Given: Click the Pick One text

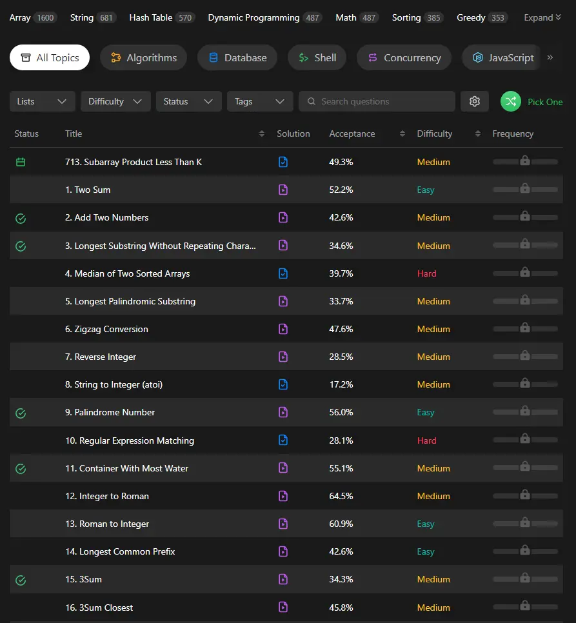Looking at the screenshot, I should click(545, 102).
